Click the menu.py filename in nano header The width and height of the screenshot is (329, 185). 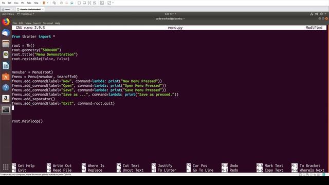[175, 28]
